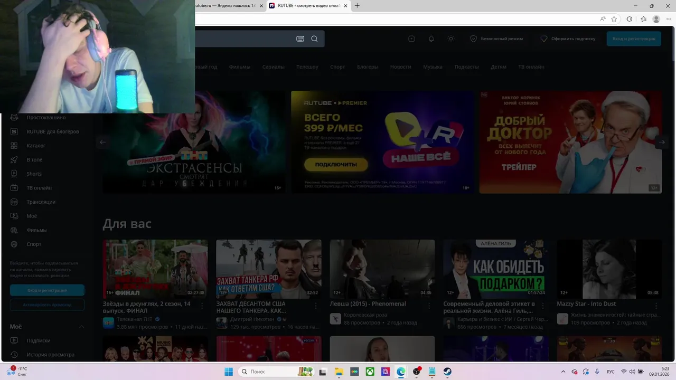Open Сериалы category tab
The height and width of the screenshot is (380, 676).
pyautogui.click(x=274, y=67)
